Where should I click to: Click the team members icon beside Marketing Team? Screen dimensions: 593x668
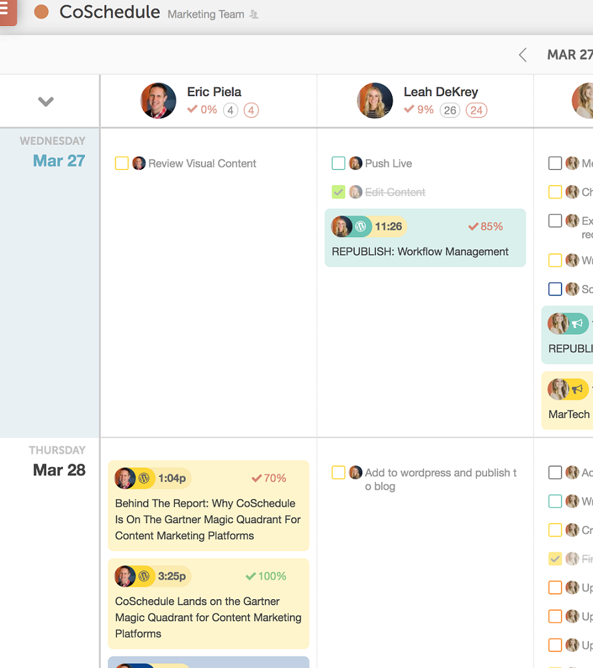pyautogui.click(x=254, y=14)
